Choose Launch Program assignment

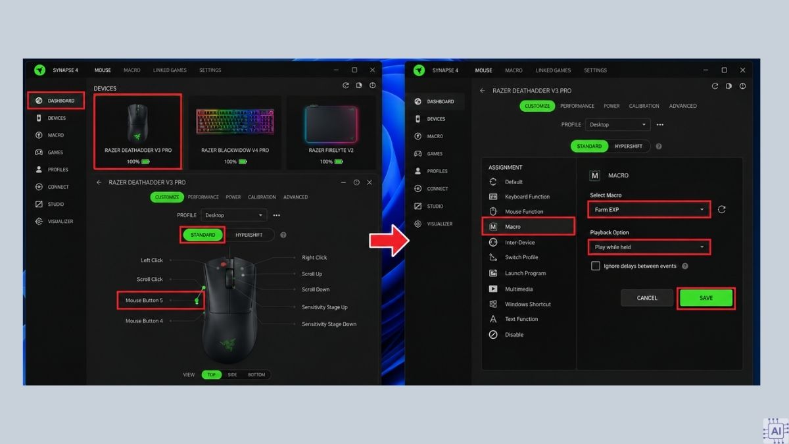point(525,273)
